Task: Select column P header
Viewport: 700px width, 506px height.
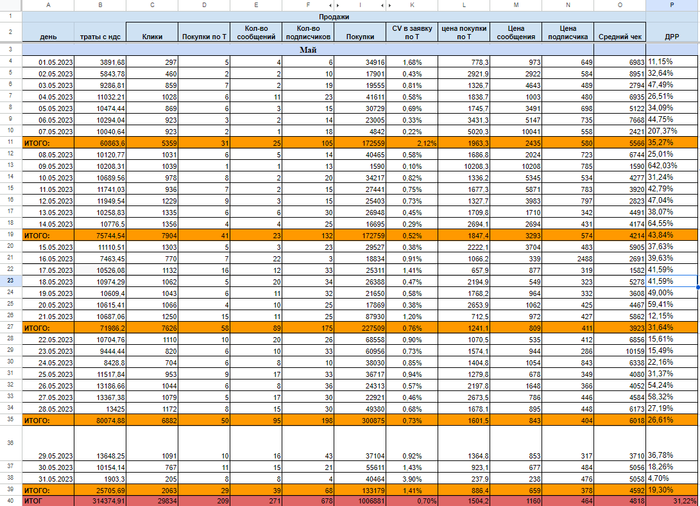Action: (x=672, y=5)
